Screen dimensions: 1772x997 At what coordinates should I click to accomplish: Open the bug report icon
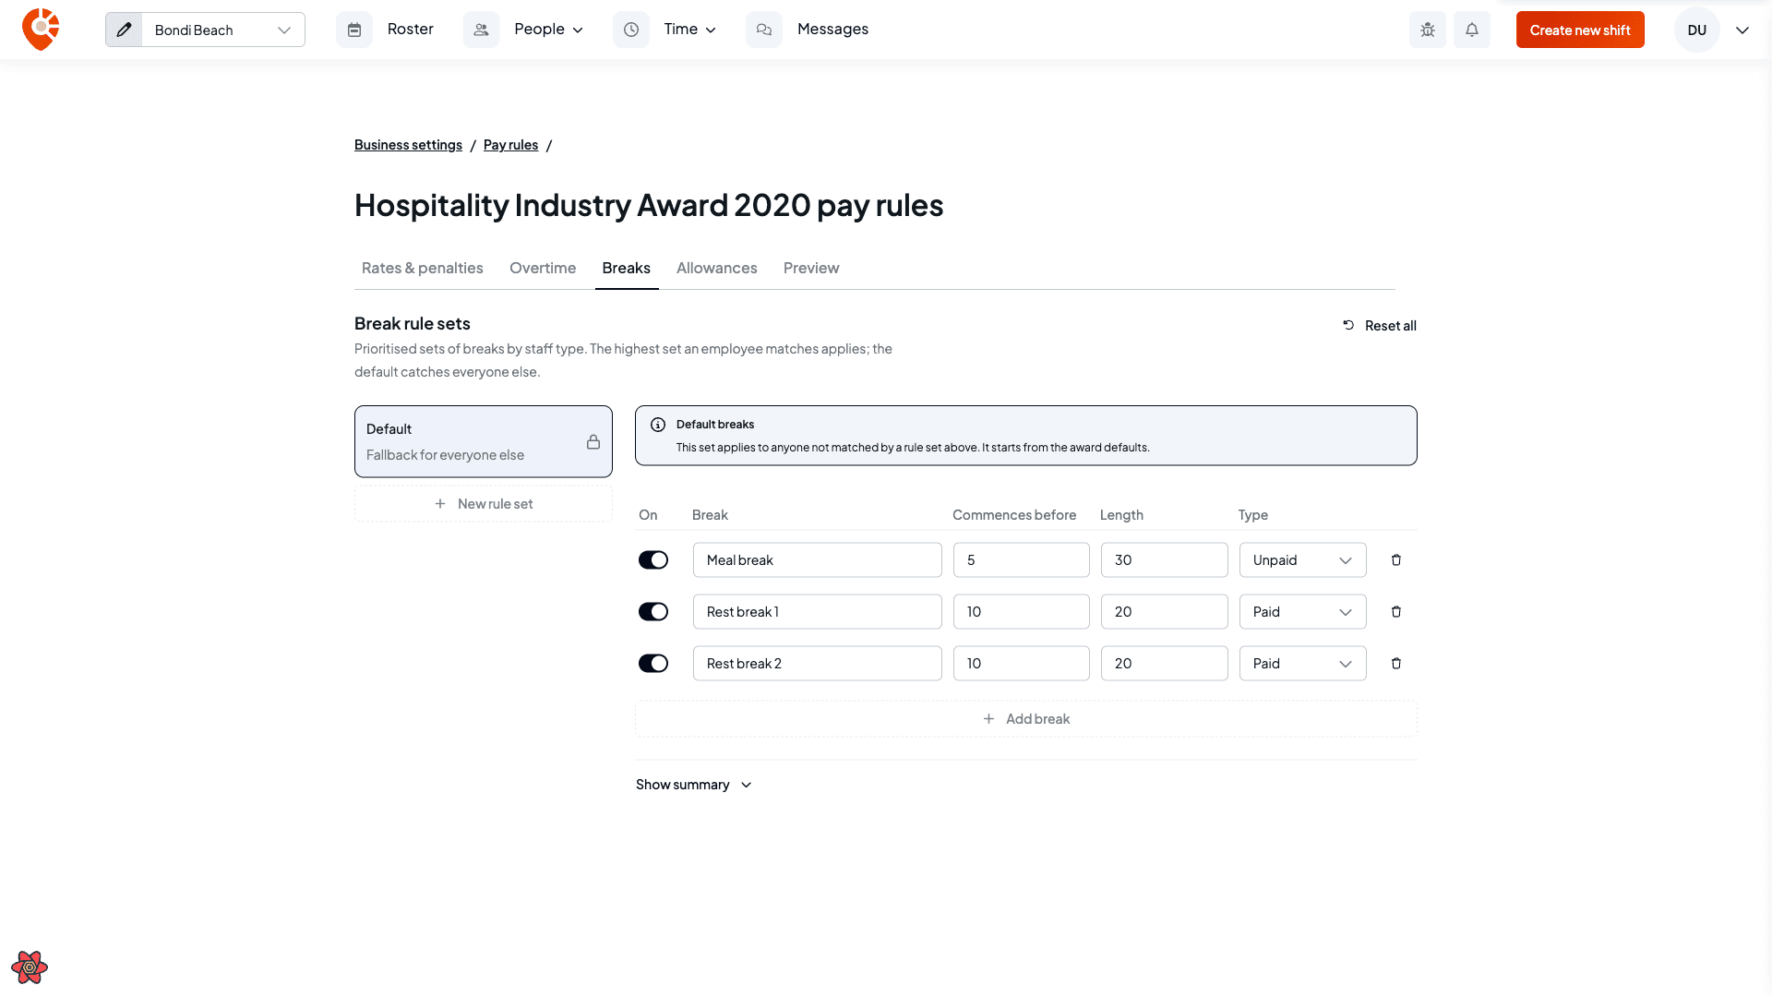1428,30
